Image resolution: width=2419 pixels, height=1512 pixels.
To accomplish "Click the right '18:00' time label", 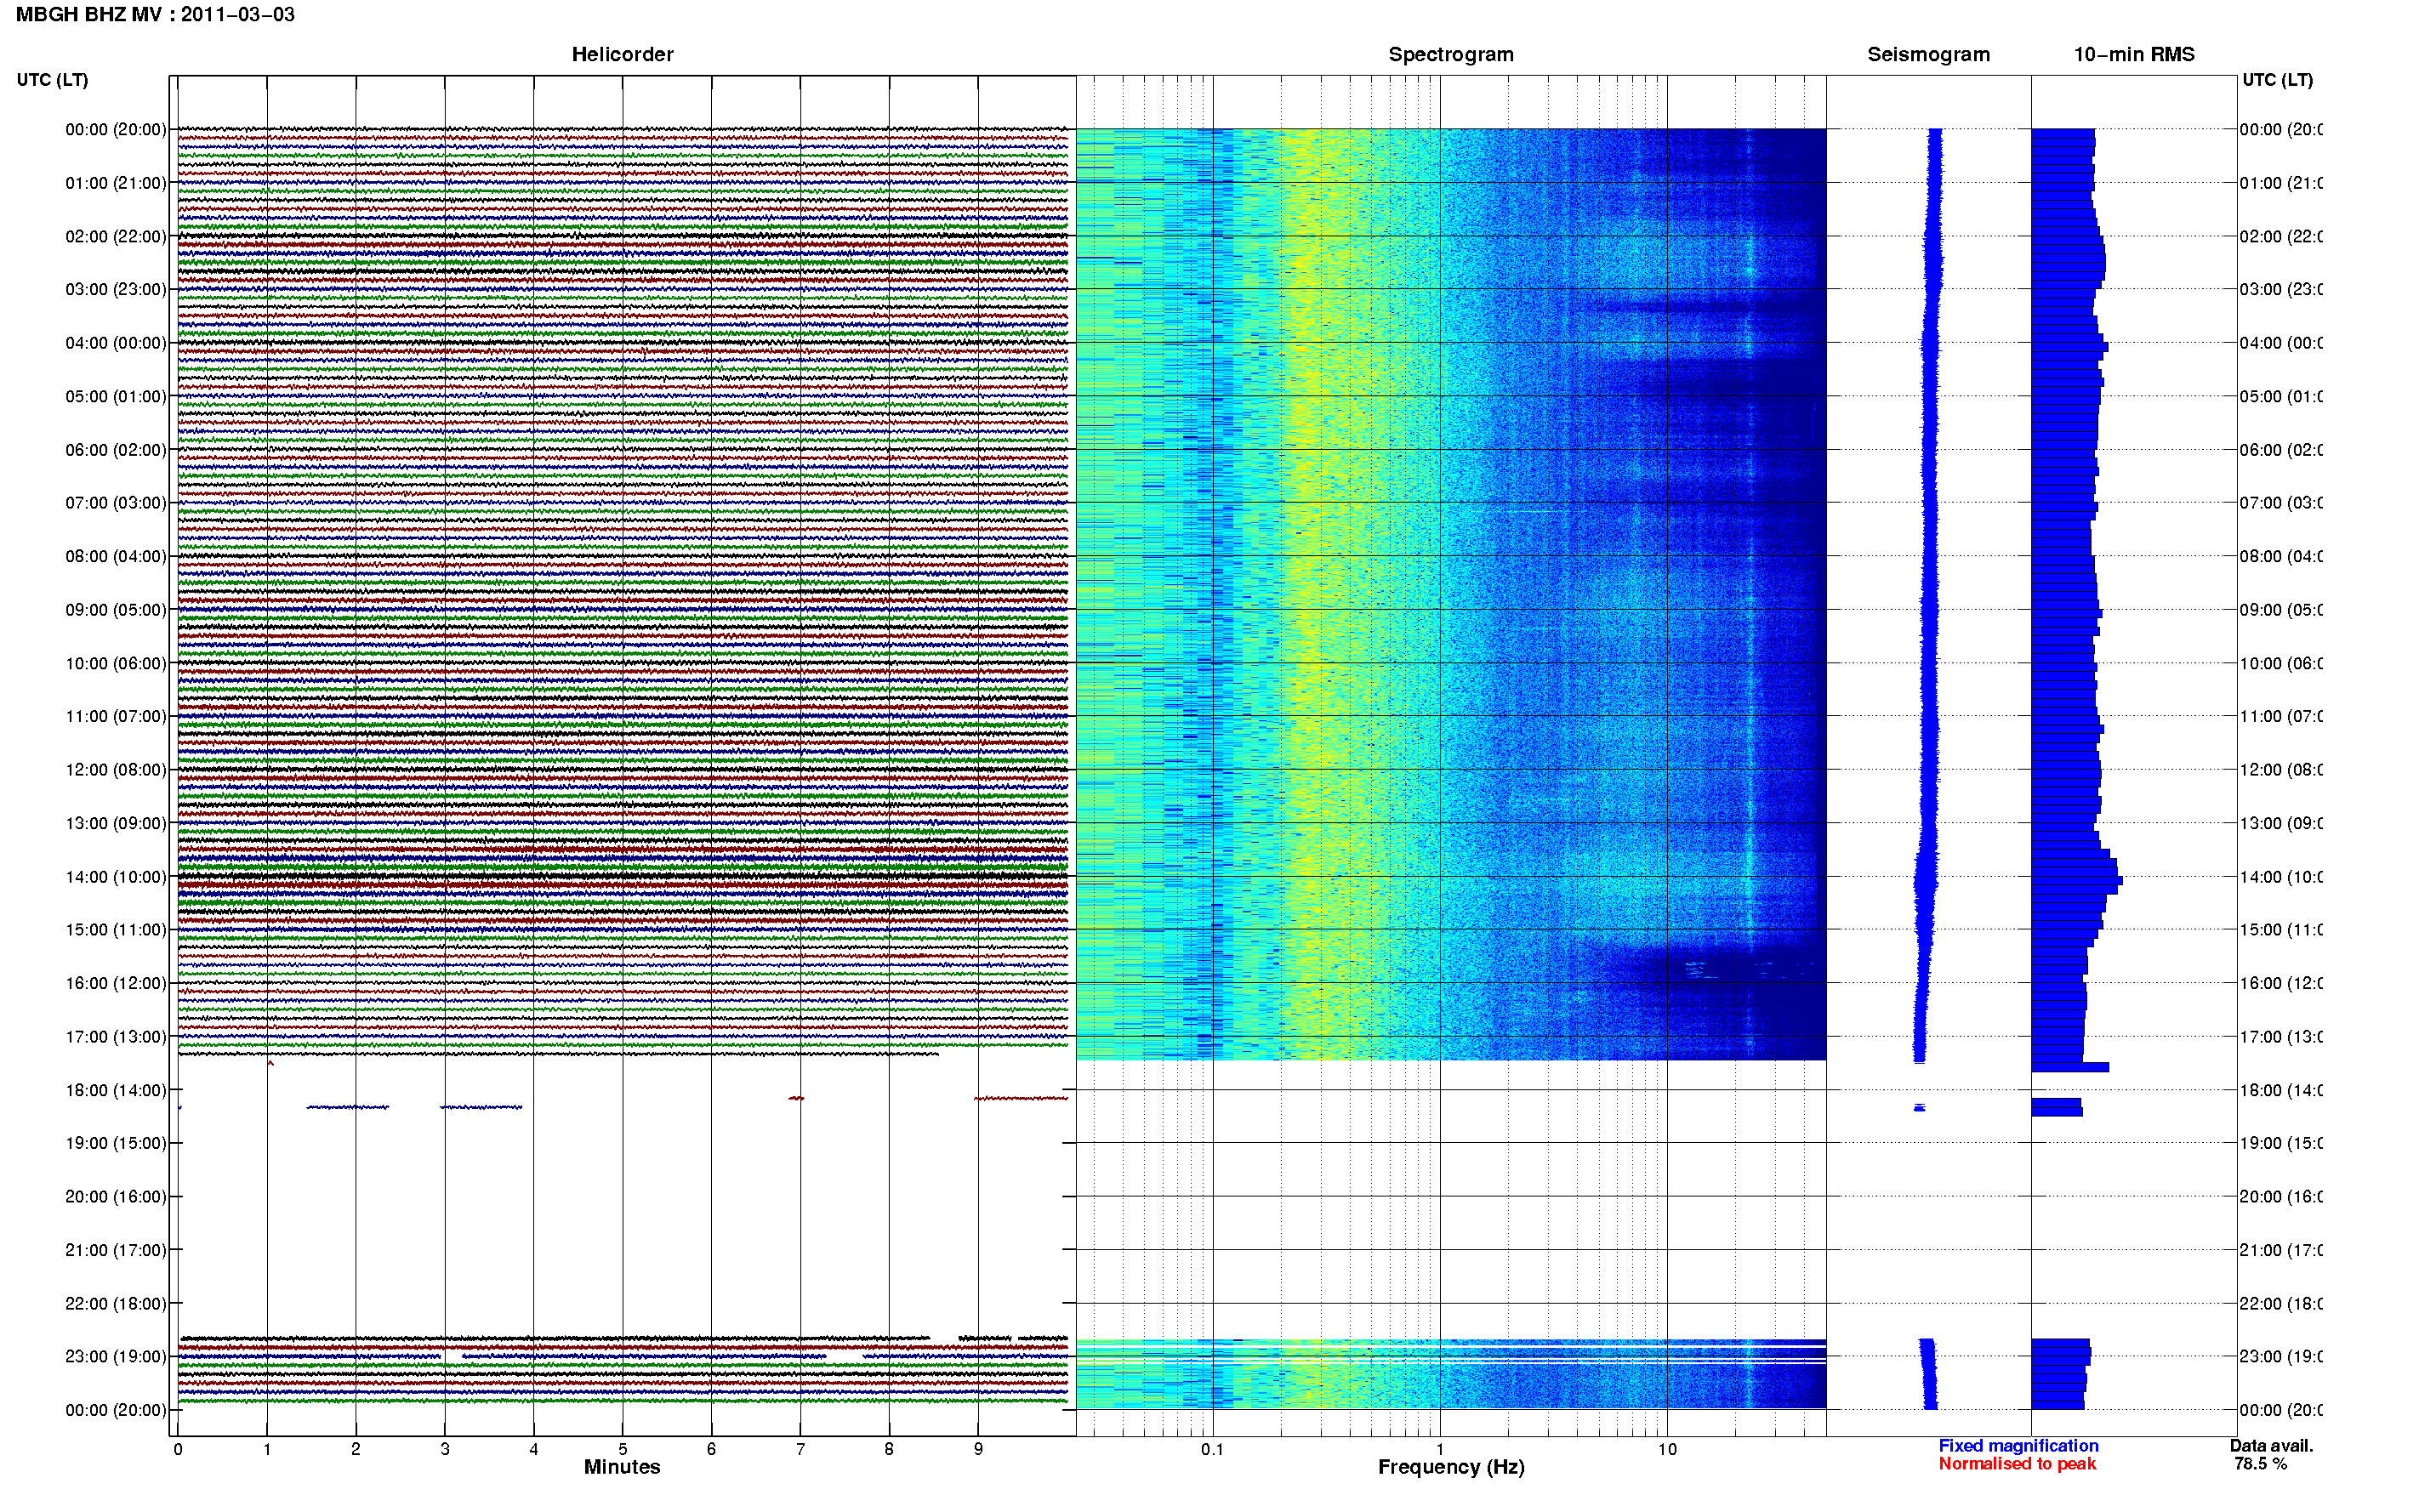I will (x=2281, y=1091).
